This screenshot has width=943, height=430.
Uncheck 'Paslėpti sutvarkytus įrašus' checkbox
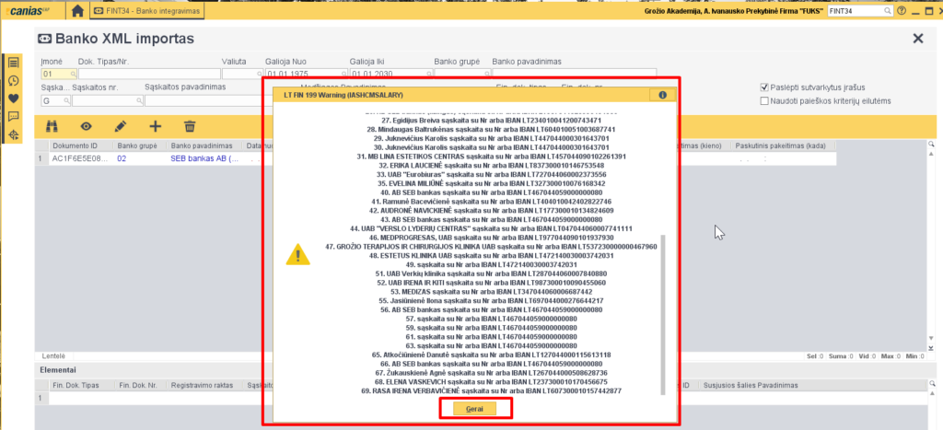[764, 87]
